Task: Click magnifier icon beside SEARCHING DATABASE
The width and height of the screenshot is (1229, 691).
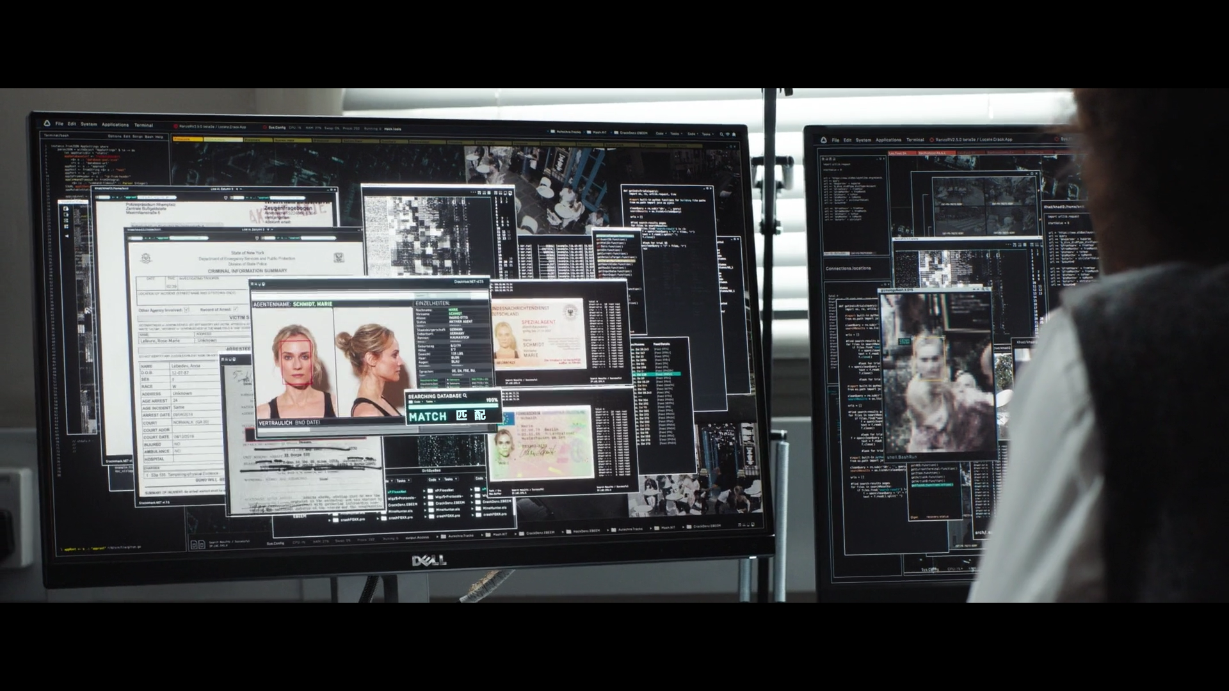Action: click(465, 395)
